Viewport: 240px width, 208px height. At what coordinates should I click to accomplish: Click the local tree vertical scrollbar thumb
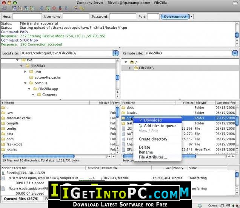118,78
